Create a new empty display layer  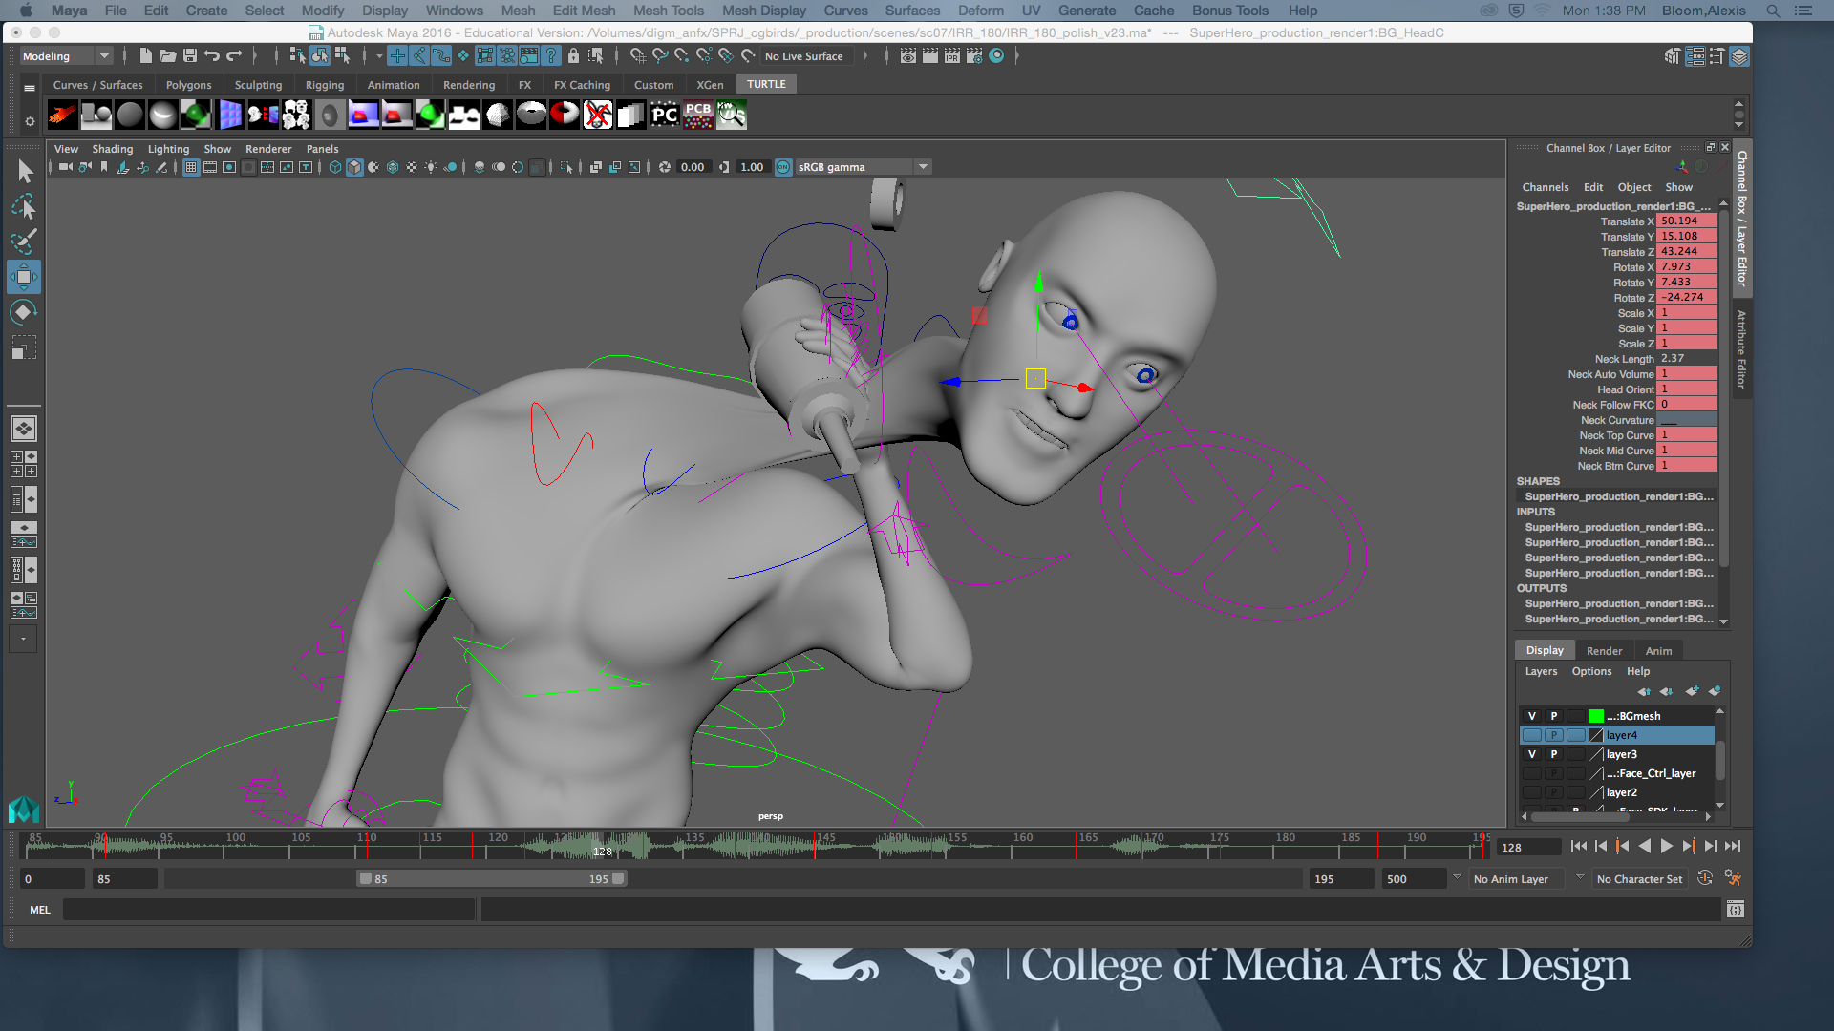tap(1692, 691)
